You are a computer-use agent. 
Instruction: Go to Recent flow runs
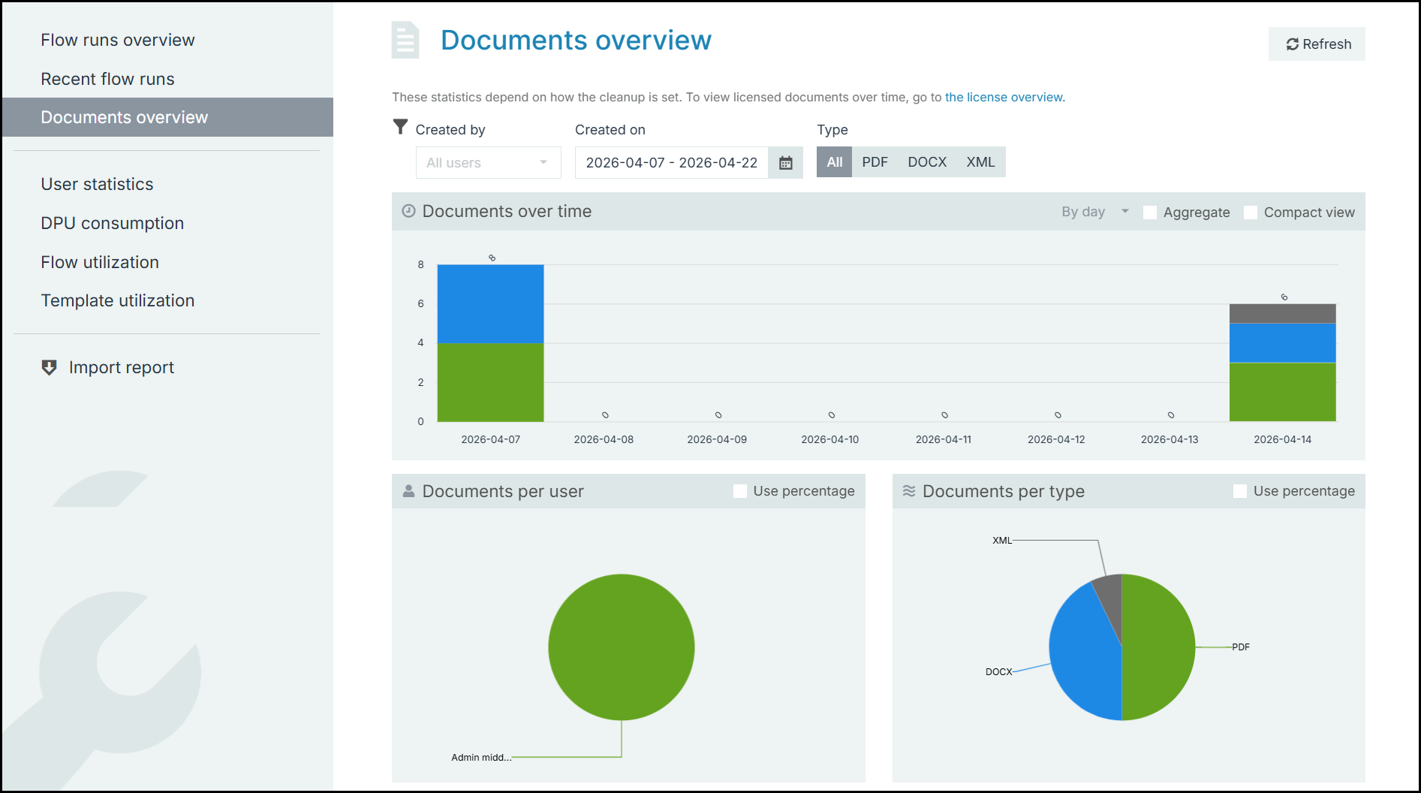107,79
